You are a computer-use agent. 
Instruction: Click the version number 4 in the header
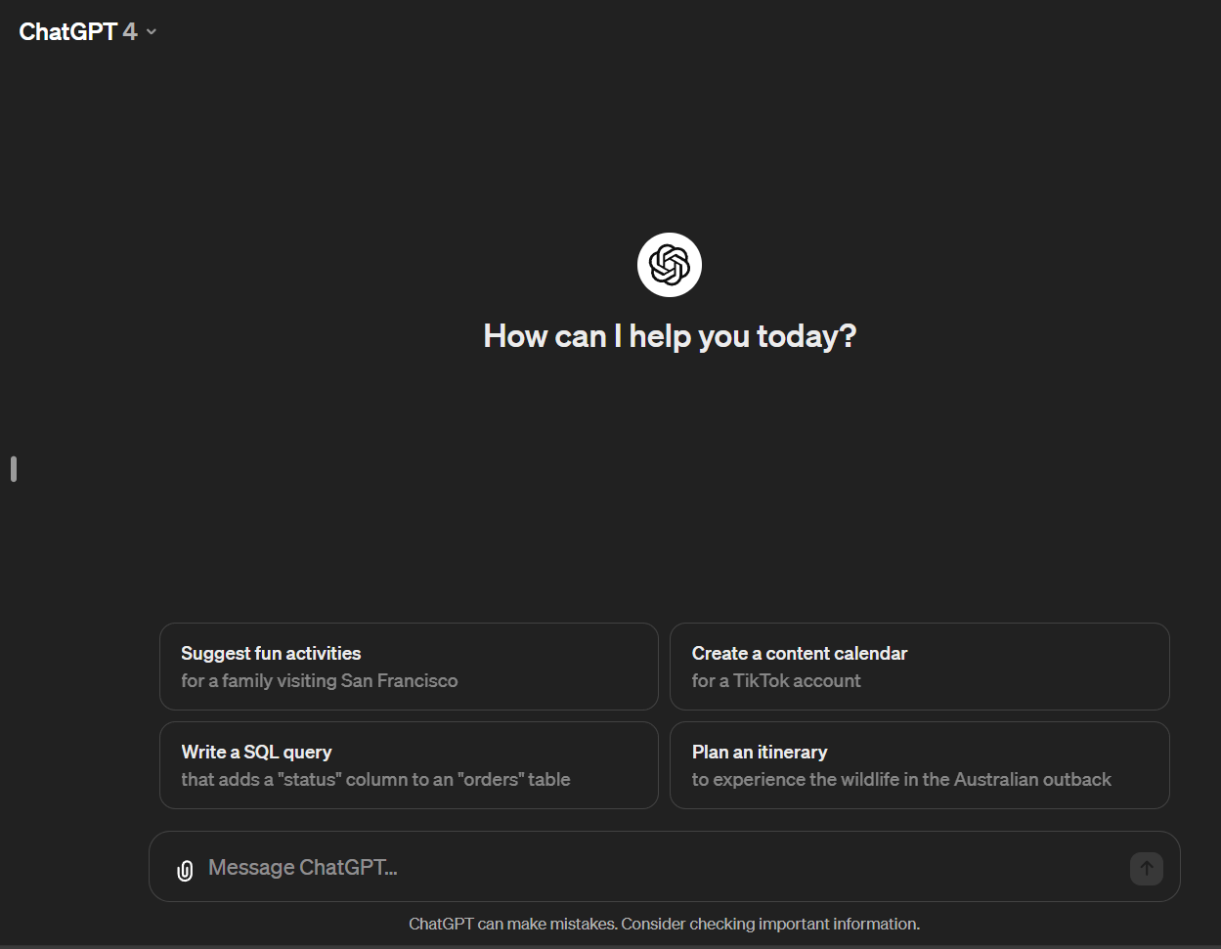click(x=130, y=32)
